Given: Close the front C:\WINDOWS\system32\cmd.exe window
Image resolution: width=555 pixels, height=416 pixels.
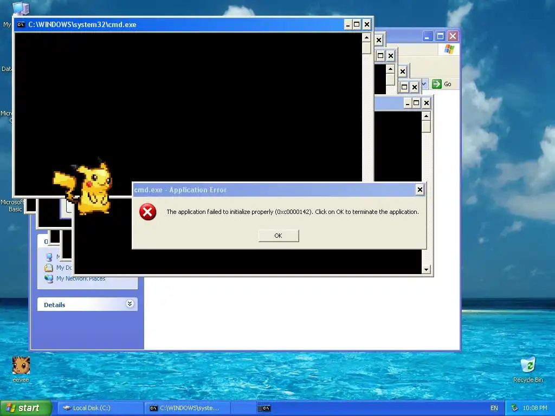Looking at the screenshot, I should point(367,24).
